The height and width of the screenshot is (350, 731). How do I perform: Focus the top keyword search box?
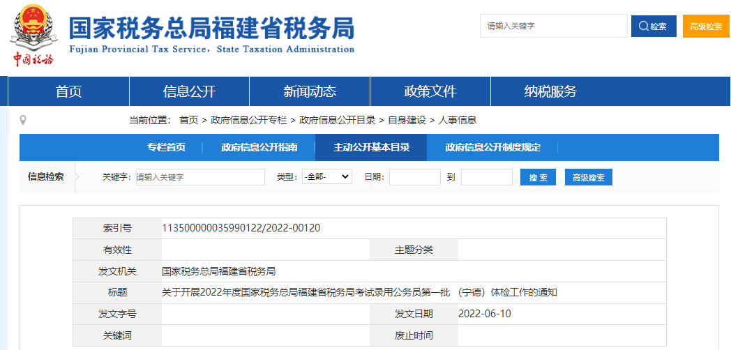[554, 26]
